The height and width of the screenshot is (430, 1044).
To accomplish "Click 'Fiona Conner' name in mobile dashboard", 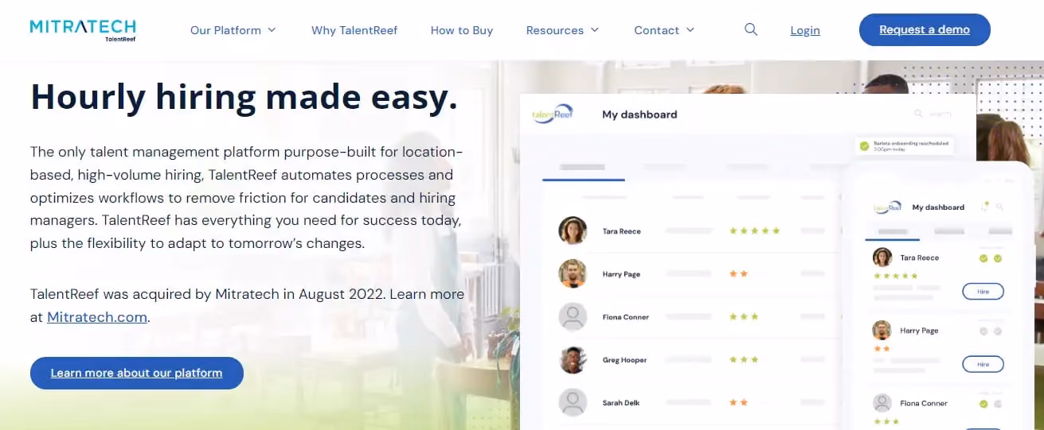I will click(924, 403).
